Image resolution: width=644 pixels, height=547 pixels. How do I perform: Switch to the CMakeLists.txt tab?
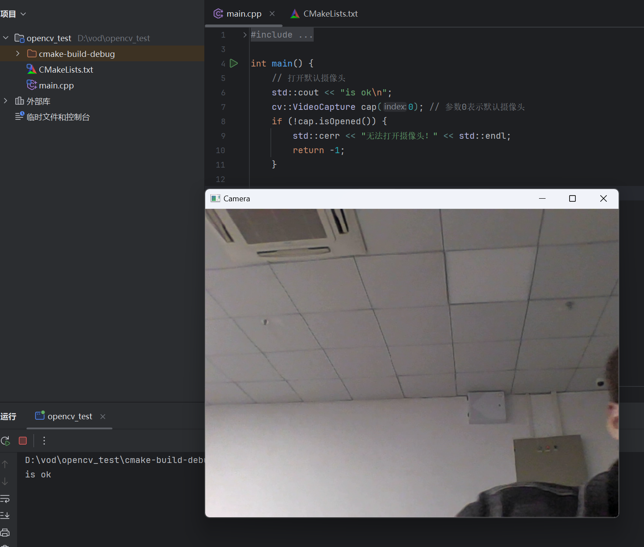[x=329, y=13]
